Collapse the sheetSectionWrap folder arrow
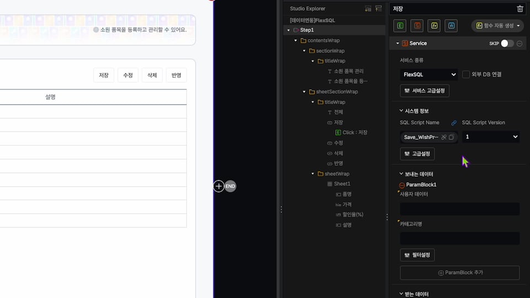Viewport: 530px width, 298px height. (x=304, y=92)
